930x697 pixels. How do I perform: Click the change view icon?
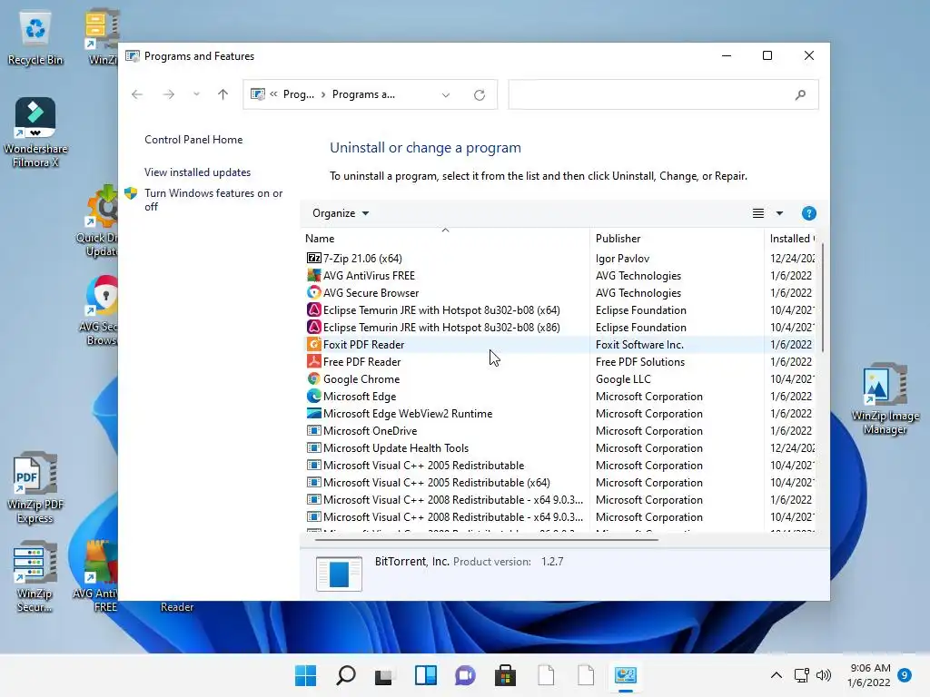click(x=758, y=213)
